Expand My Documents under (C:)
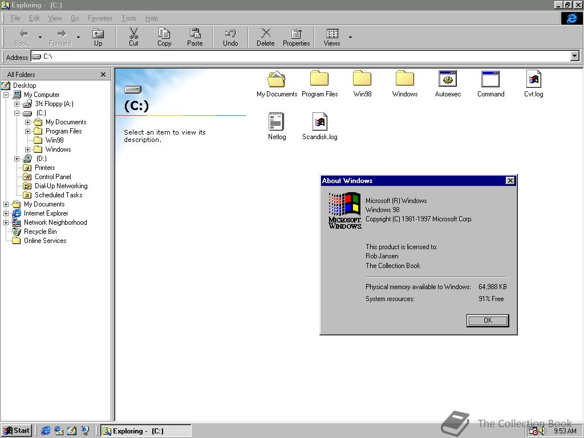The image size is (584, 438). coord(27,122)
